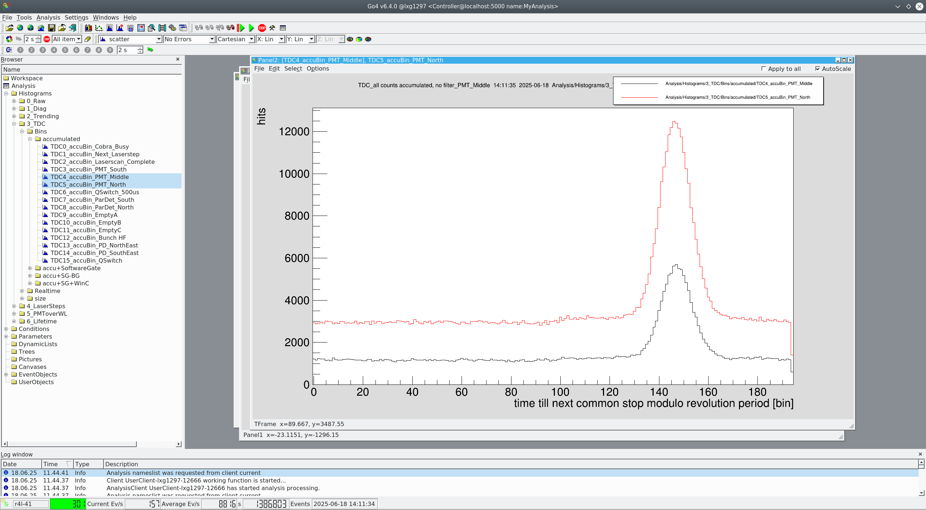
Task: Open Panel2 Edit menu
Action: click(274, 68)
